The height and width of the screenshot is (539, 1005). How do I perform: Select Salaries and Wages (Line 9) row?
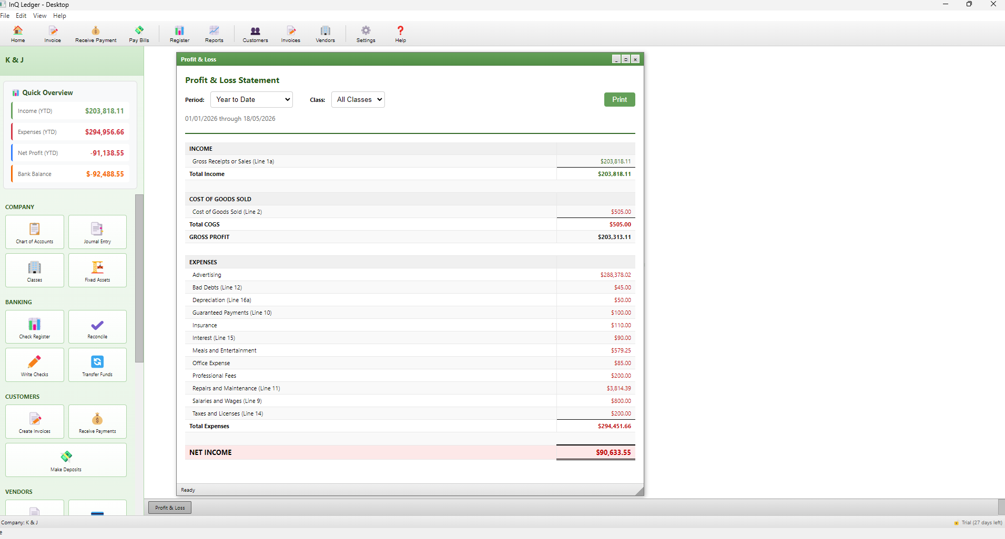pos(410,401)
